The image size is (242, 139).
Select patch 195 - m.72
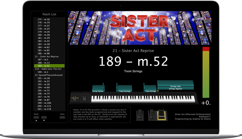pyautogui.click(x=44, y=91)
